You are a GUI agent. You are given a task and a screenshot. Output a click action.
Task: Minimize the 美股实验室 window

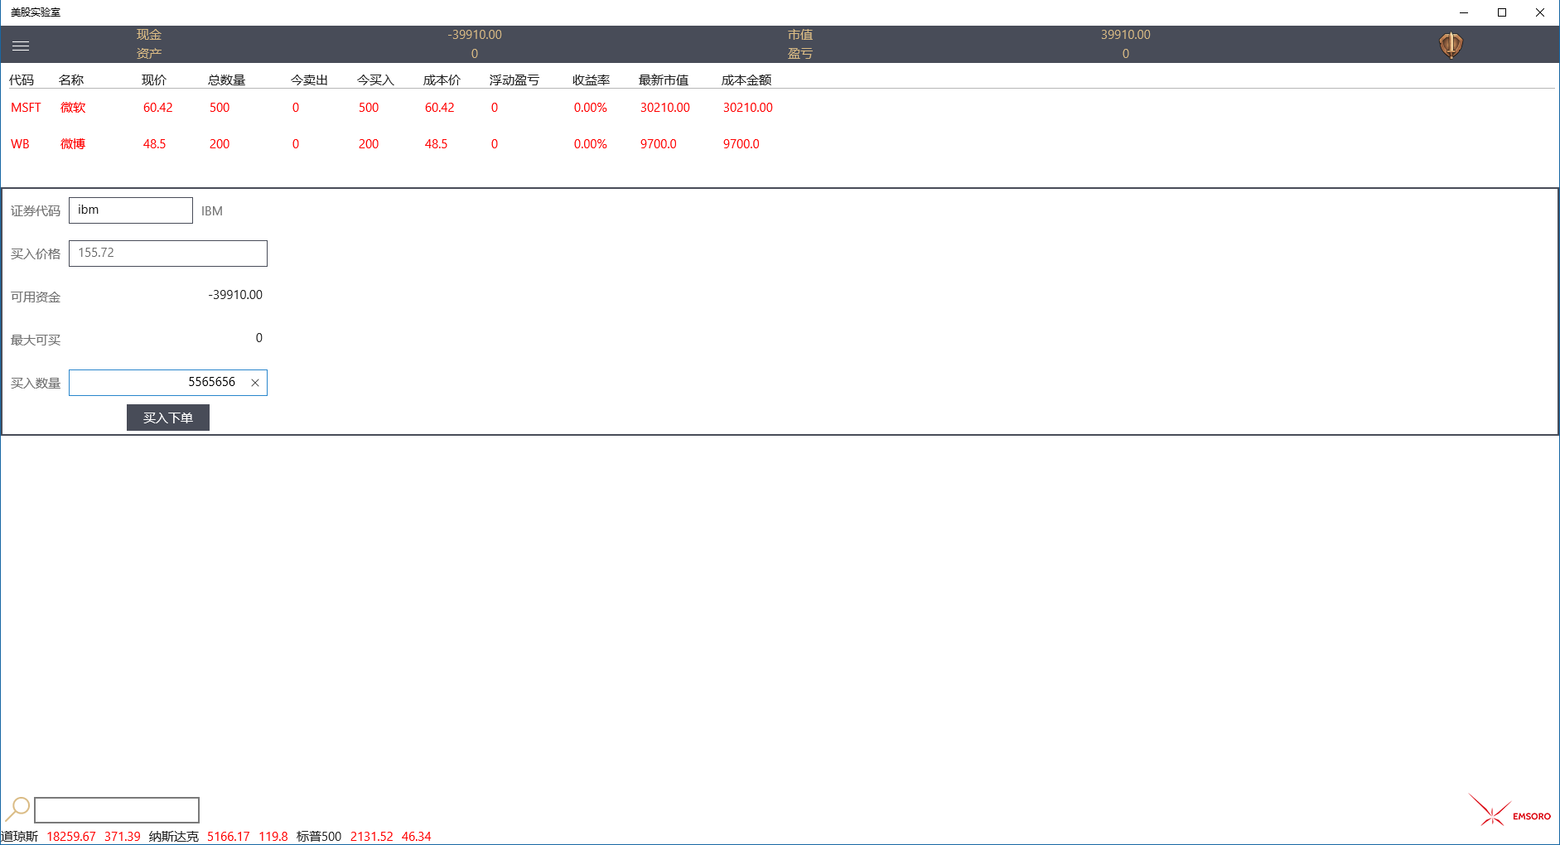point(1464,12)
